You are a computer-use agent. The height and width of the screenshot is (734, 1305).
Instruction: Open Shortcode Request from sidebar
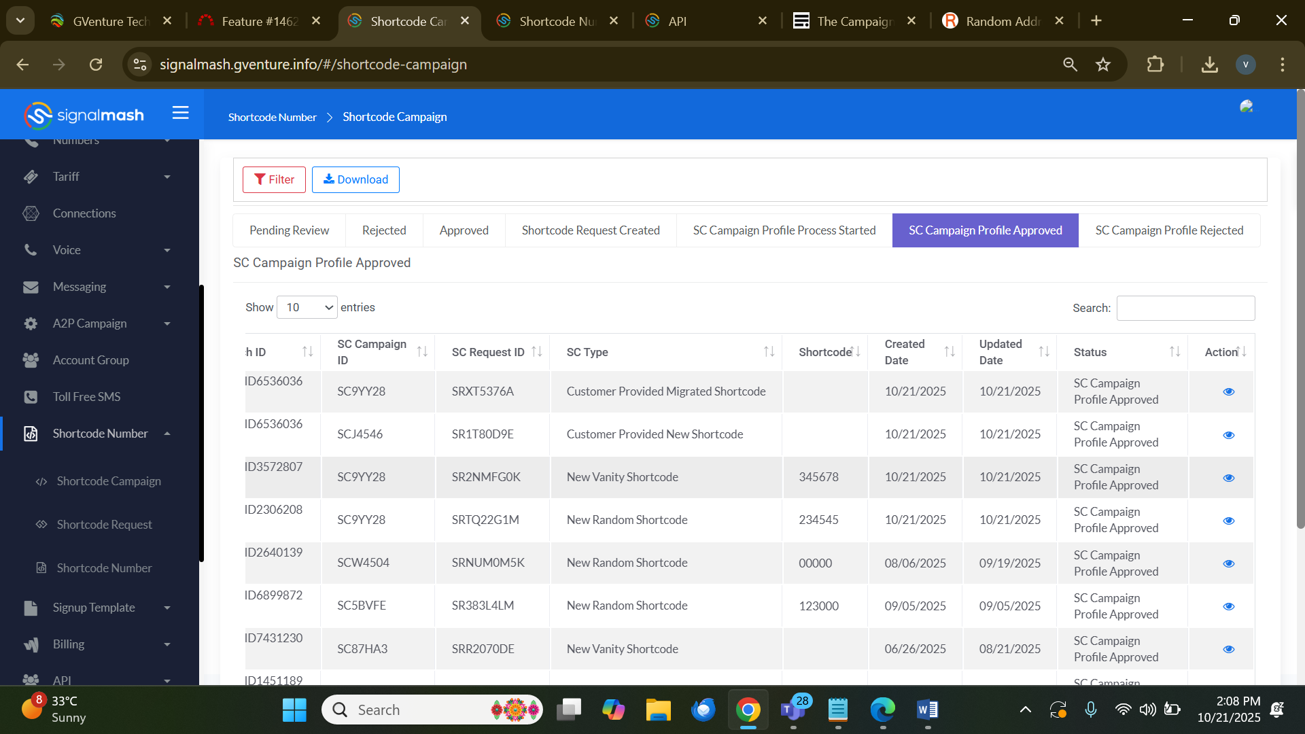[104, 525]
